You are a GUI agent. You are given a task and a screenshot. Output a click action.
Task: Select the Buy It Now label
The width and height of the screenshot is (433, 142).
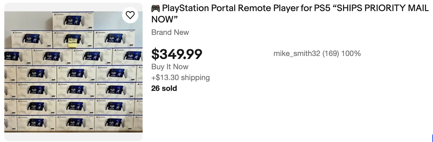pyautogui.click(x=170, y=67)
